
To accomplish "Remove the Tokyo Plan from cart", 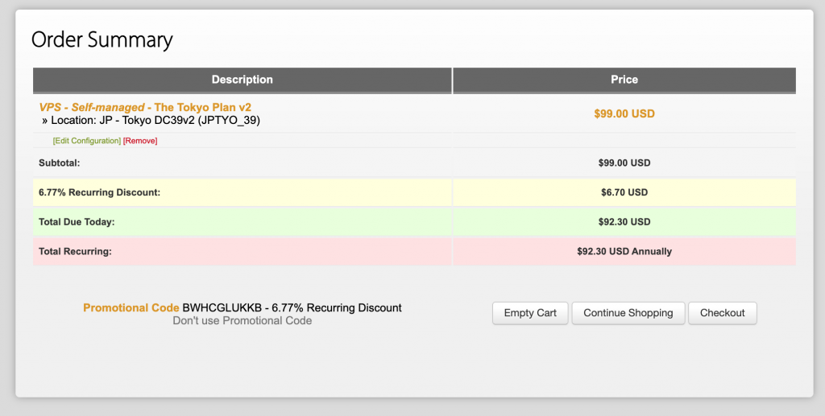I will point(140,141).
